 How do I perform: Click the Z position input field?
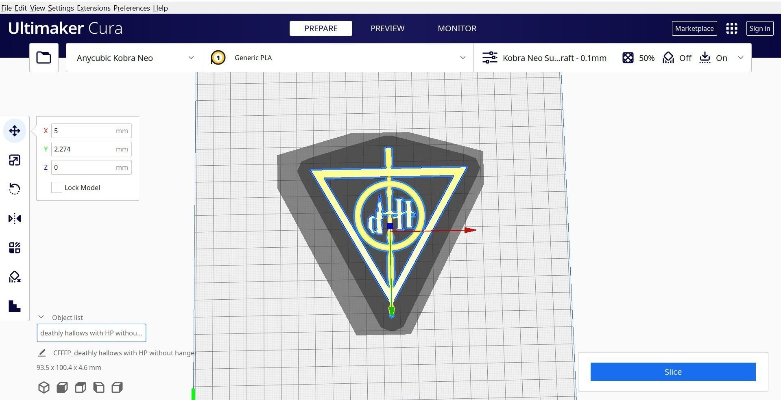point(91,167)
